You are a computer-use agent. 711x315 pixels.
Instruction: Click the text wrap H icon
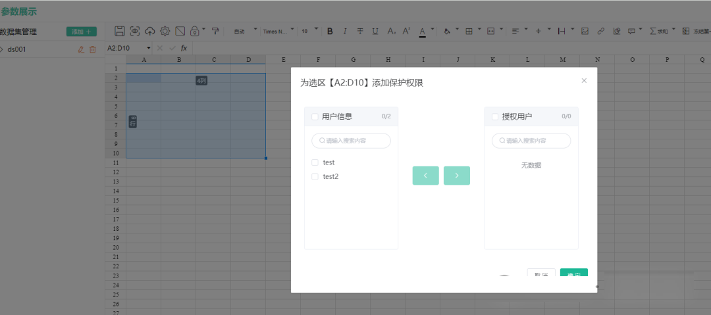click(x=562, y=32)
